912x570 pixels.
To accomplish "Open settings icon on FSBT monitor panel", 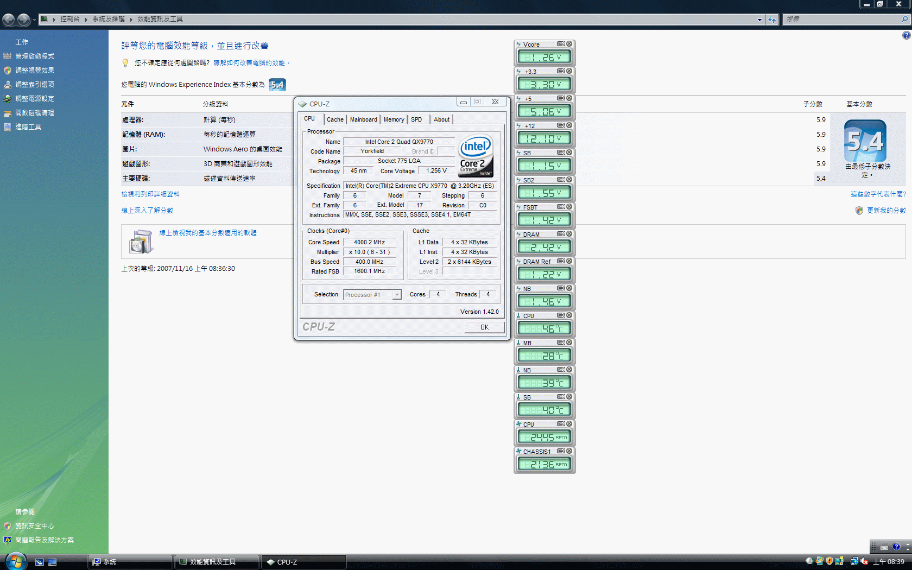I will point(561,207).
